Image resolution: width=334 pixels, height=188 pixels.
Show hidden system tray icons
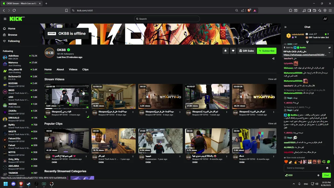click(x=294, y=184)
